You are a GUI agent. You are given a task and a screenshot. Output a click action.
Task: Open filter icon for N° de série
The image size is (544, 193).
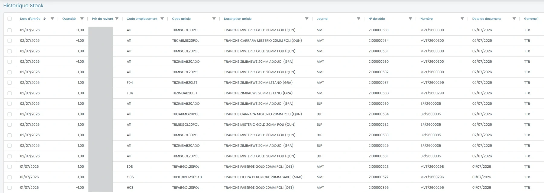tap(410, 19)
